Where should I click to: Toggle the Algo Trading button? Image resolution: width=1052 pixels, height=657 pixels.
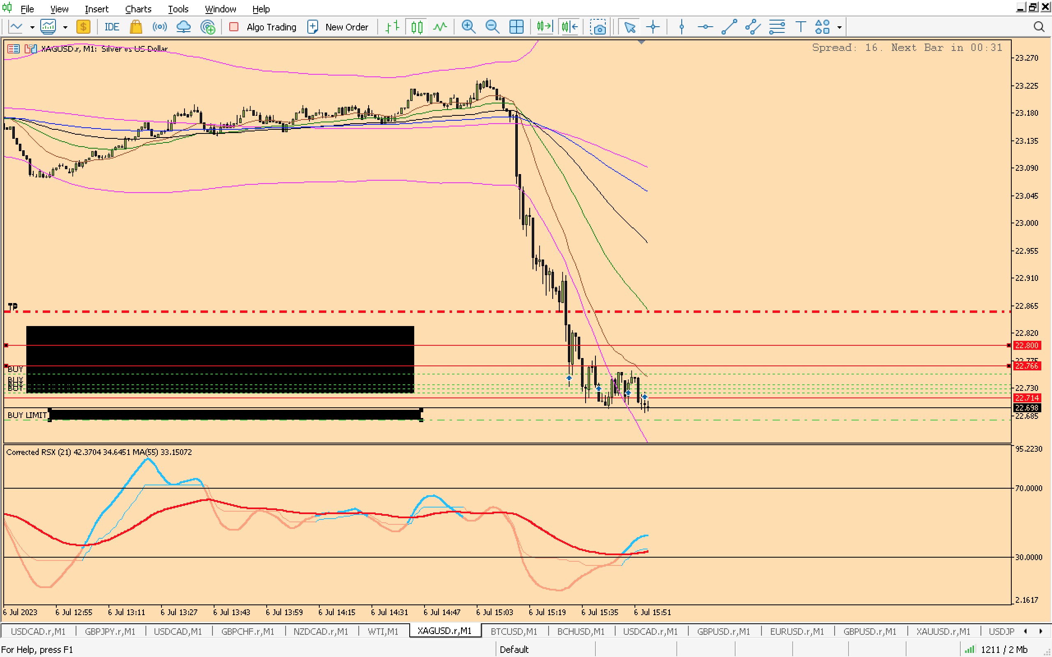(263, 27)
